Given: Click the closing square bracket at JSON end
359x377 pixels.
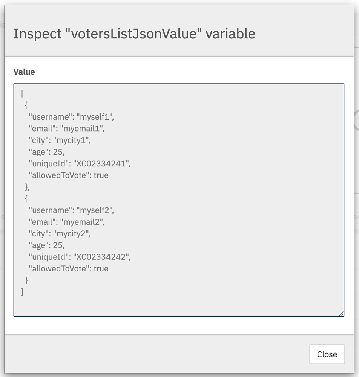Looking at the screenshot, I should tap(22, 292).
